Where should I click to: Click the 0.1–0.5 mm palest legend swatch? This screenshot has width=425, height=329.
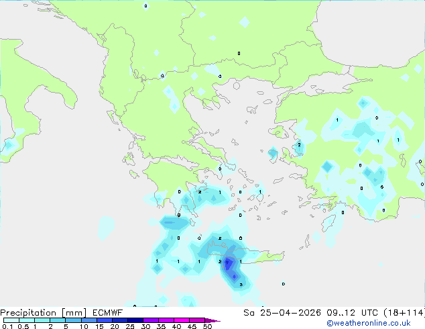(x=11, y=320)
